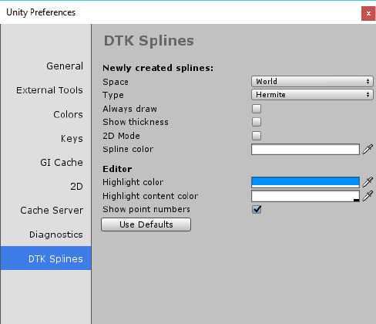Open the blue Highlight color swatch
376x324 pixels.
[305, 182]
